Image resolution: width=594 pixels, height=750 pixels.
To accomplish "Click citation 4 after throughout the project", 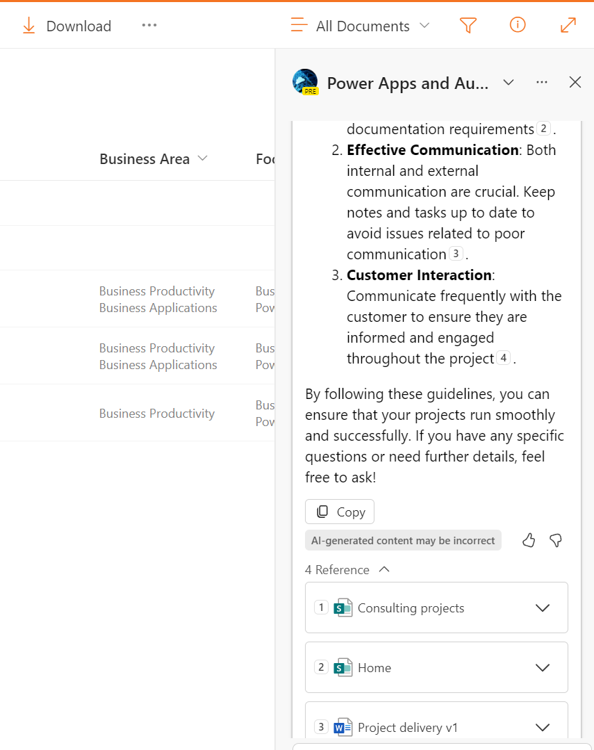I will pos(503,358).
